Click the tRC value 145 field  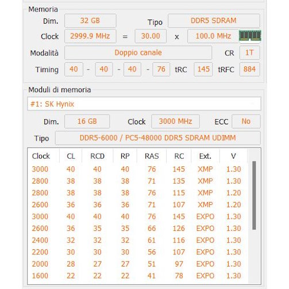pyautogui.click(x=203, y=69)
